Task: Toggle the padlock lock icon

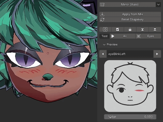Action: pos(130,29)
